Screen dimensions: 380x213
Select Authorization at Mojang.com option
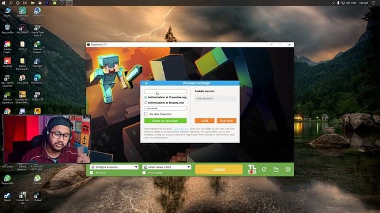click(x=146, y=102)
